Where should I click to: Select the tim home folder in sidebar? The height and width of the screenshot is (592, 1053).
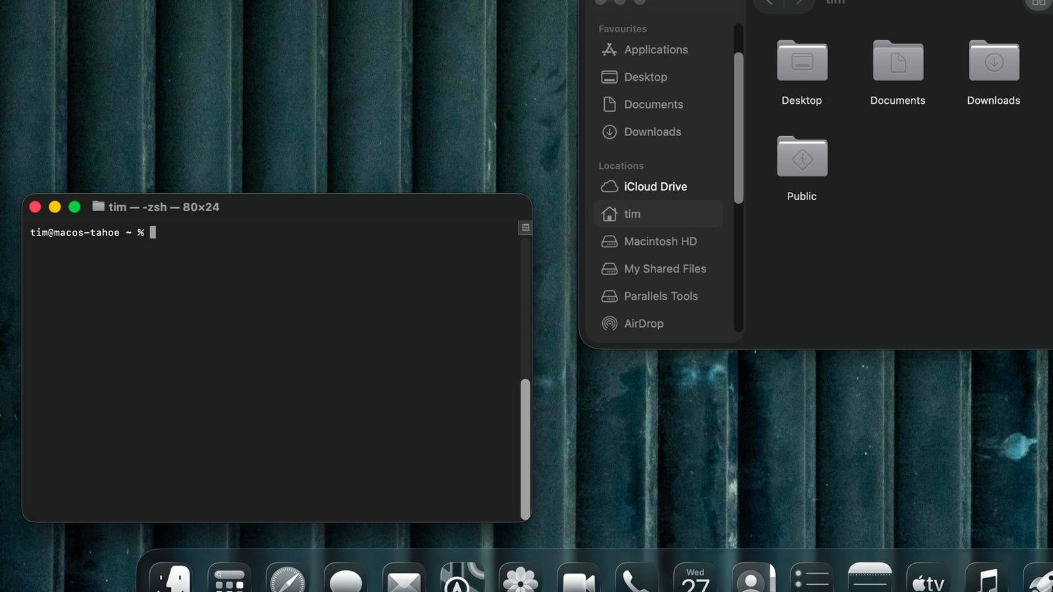[x=632, y=214]
